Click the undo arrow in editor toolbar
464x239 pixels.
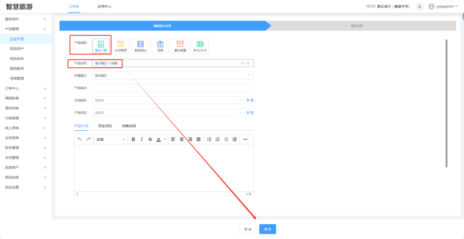(x=79, y=139)
